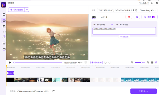Click the subtitle overlay on video preview
The width and height of the screenshot is (159, 95).
click(47, 57)
